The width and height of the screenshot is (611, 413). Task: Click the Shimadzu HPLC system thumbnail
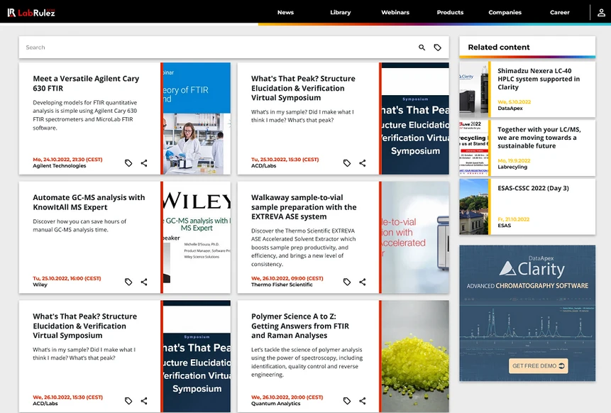coord(473,89)
